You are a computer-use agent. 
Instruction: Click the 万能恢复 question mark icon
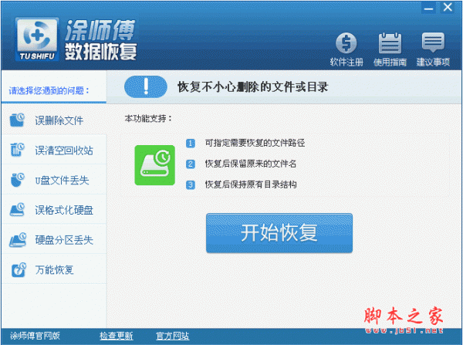[19, 269]
